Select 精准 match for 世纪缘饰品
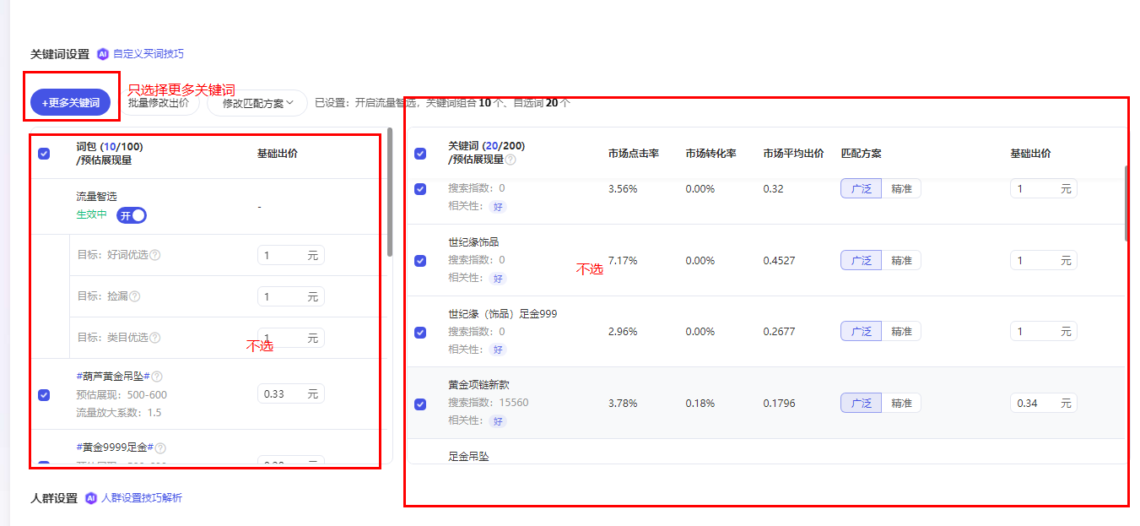Screen dimensions: 1140x526 point(901,261)
